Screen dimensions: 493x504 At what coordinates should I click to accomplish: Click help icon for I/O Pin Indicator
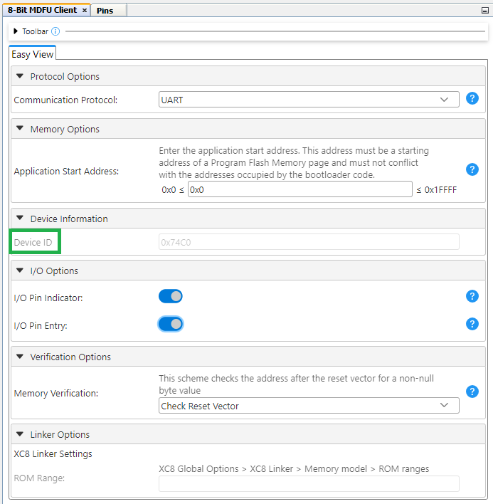[x=472, y=297]
